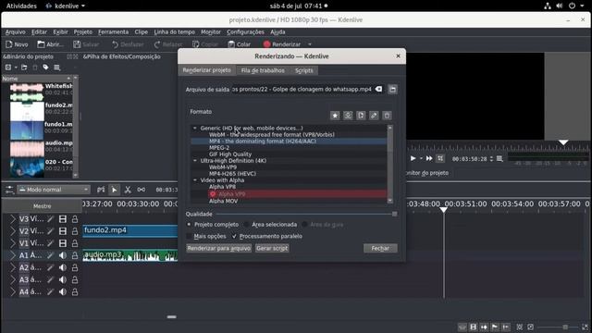Image resolution: width=592 pixels, height=333 pixels.
Task: Click the red Renderizar toolbar button
Action: pyautogui.click(x=282, y=44)
